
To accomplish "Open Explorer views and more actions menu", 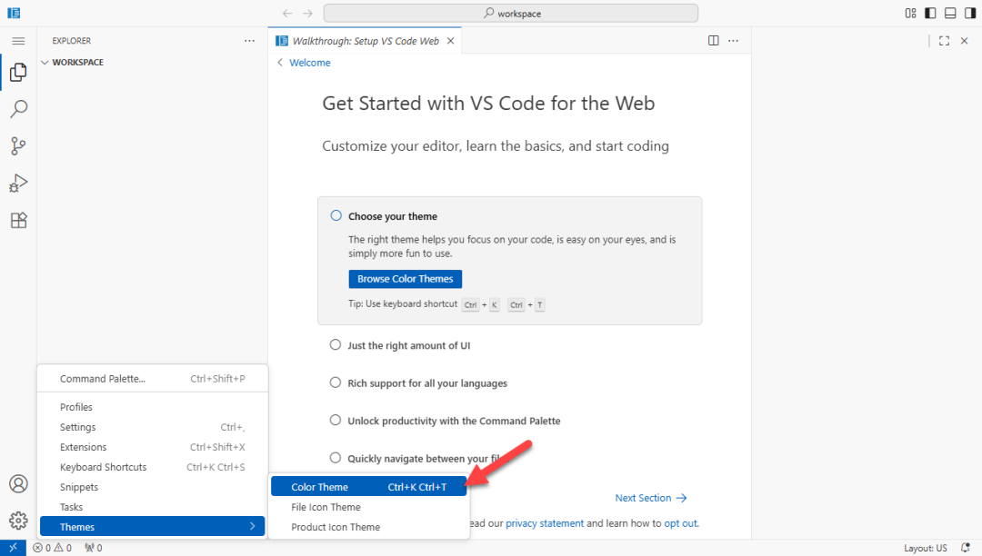I will [249, 41].
